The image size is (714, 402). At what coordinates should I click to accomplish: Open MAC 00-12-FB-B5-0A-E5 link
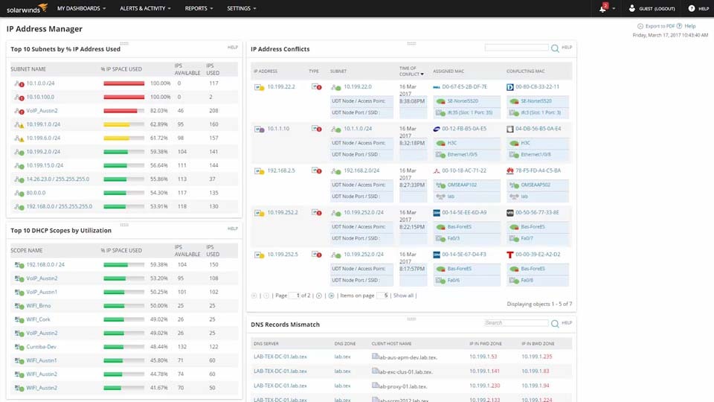464,129
